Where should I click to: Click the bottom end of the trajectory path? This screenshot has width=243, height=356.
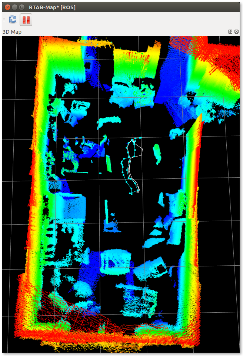[x=132, y=193]
